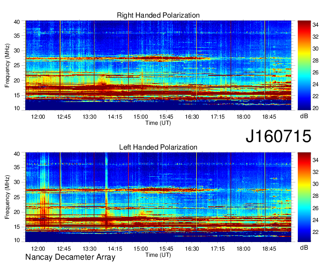324x263 pixels.
Task: Click the 16:30 time tick in Left Handed plot
Action: coord(192,249)
